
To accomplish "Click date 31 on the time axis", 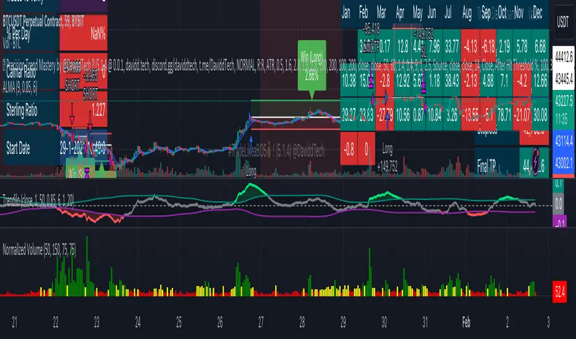I will tap(425, 322).
